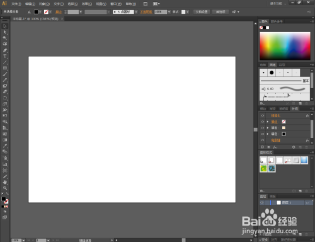Select the Artboard tool

coord(5,170)
